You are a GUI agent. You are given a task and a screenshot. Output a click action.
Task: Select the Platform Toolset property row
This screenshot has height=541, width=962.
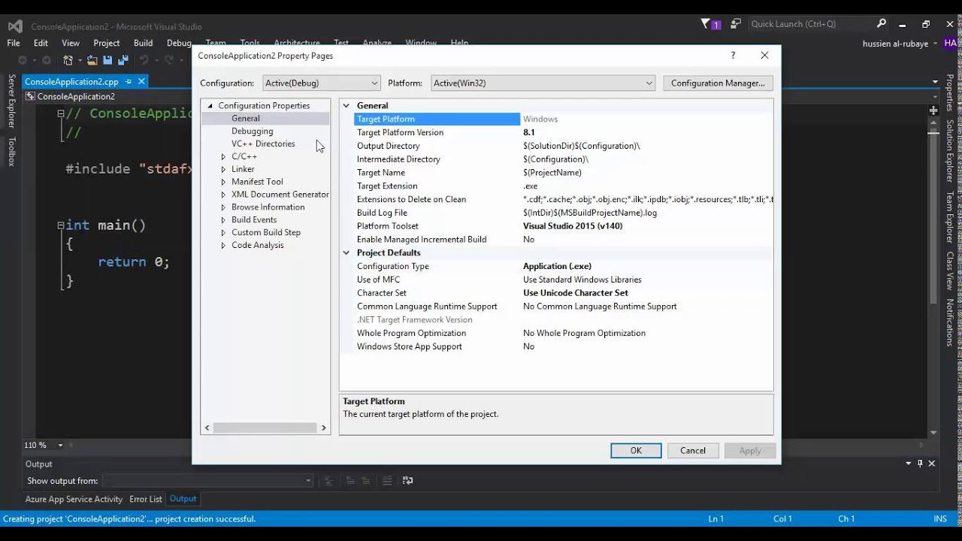[x=563, y=226]
